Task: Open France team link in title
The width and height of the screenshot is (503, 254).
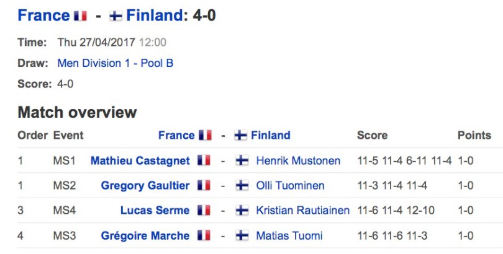Action: click(x=43, y=15)
